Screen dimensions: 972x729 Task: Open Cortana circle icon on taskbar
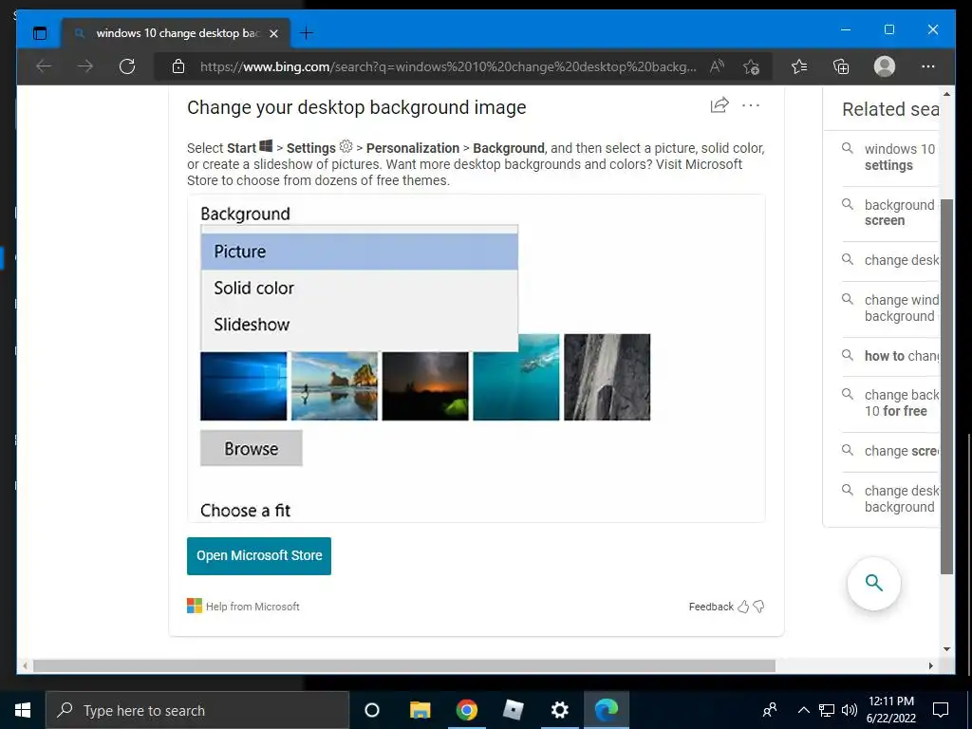(x=372, y=710)
